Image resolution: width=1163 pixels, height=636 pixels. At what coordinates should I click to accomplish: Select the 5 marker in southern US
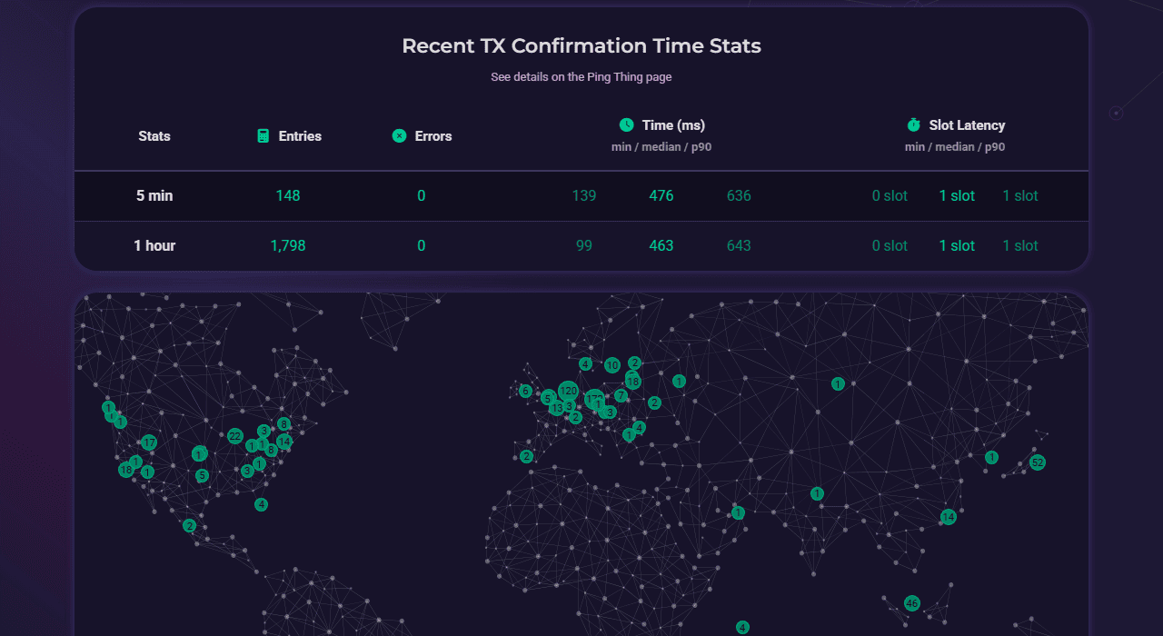(202, 475)
